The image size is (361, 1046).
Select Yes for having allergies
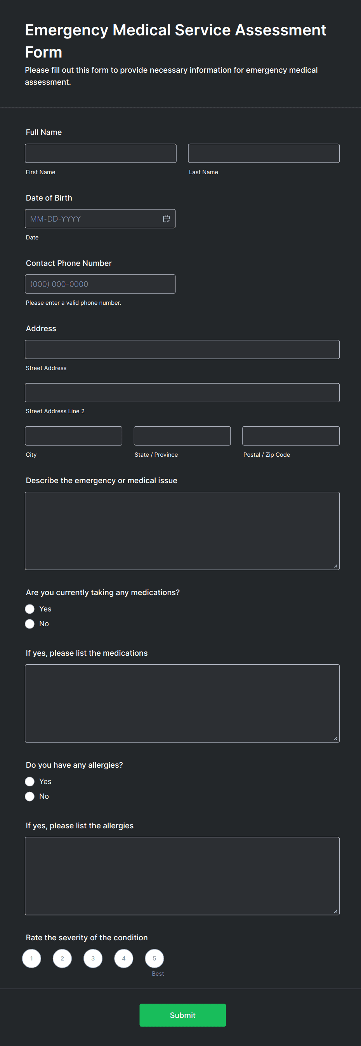tap(30, 782)
